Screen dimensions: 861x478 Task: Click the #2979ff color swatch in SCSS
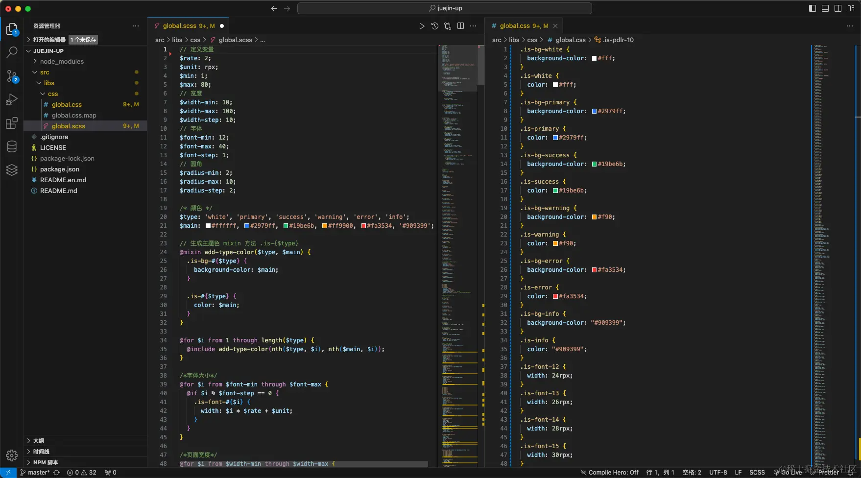(x=247, y=226)
